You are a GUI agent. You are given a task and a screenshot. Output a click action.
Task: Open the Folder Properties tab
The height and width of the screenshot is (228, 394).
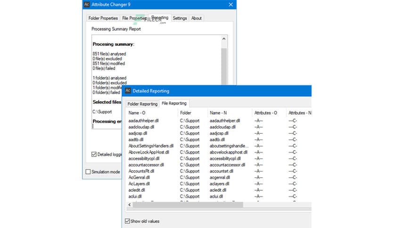[103, 18]
